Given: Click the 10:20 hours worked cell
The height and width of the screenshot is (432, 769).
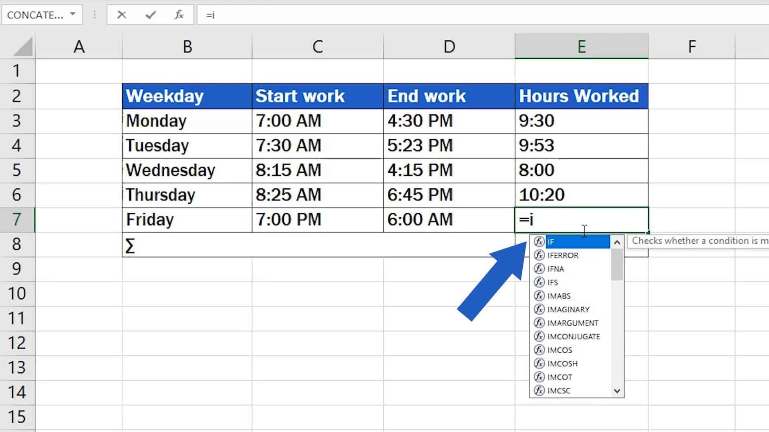Looking at the screenshot, I should 582,195.
